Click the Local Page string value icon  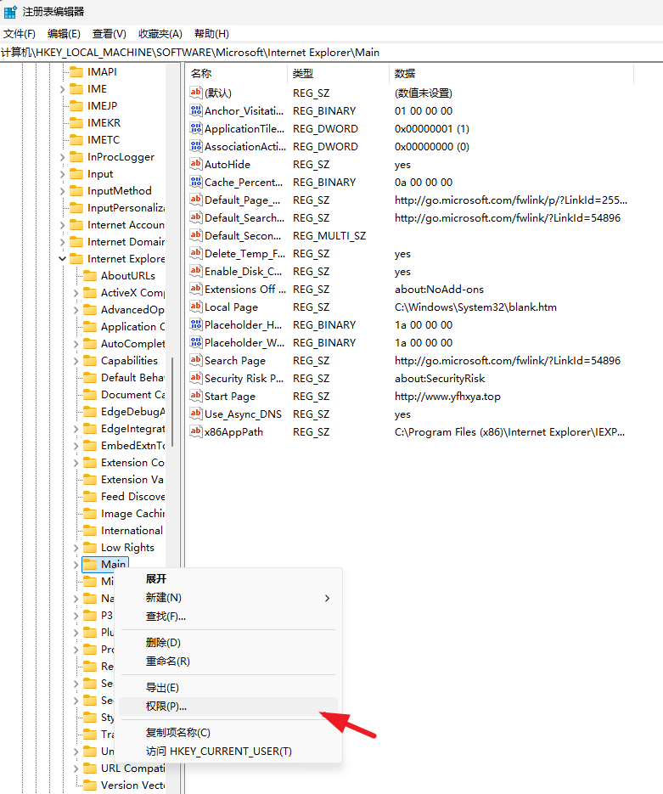[x=196, y=307]
